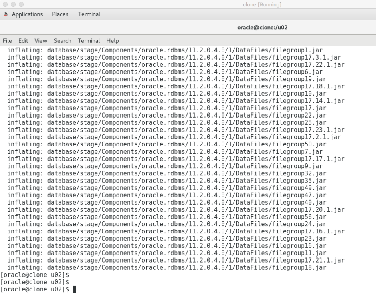
Task: Open the Applications menu
Action: pos(28,14)
